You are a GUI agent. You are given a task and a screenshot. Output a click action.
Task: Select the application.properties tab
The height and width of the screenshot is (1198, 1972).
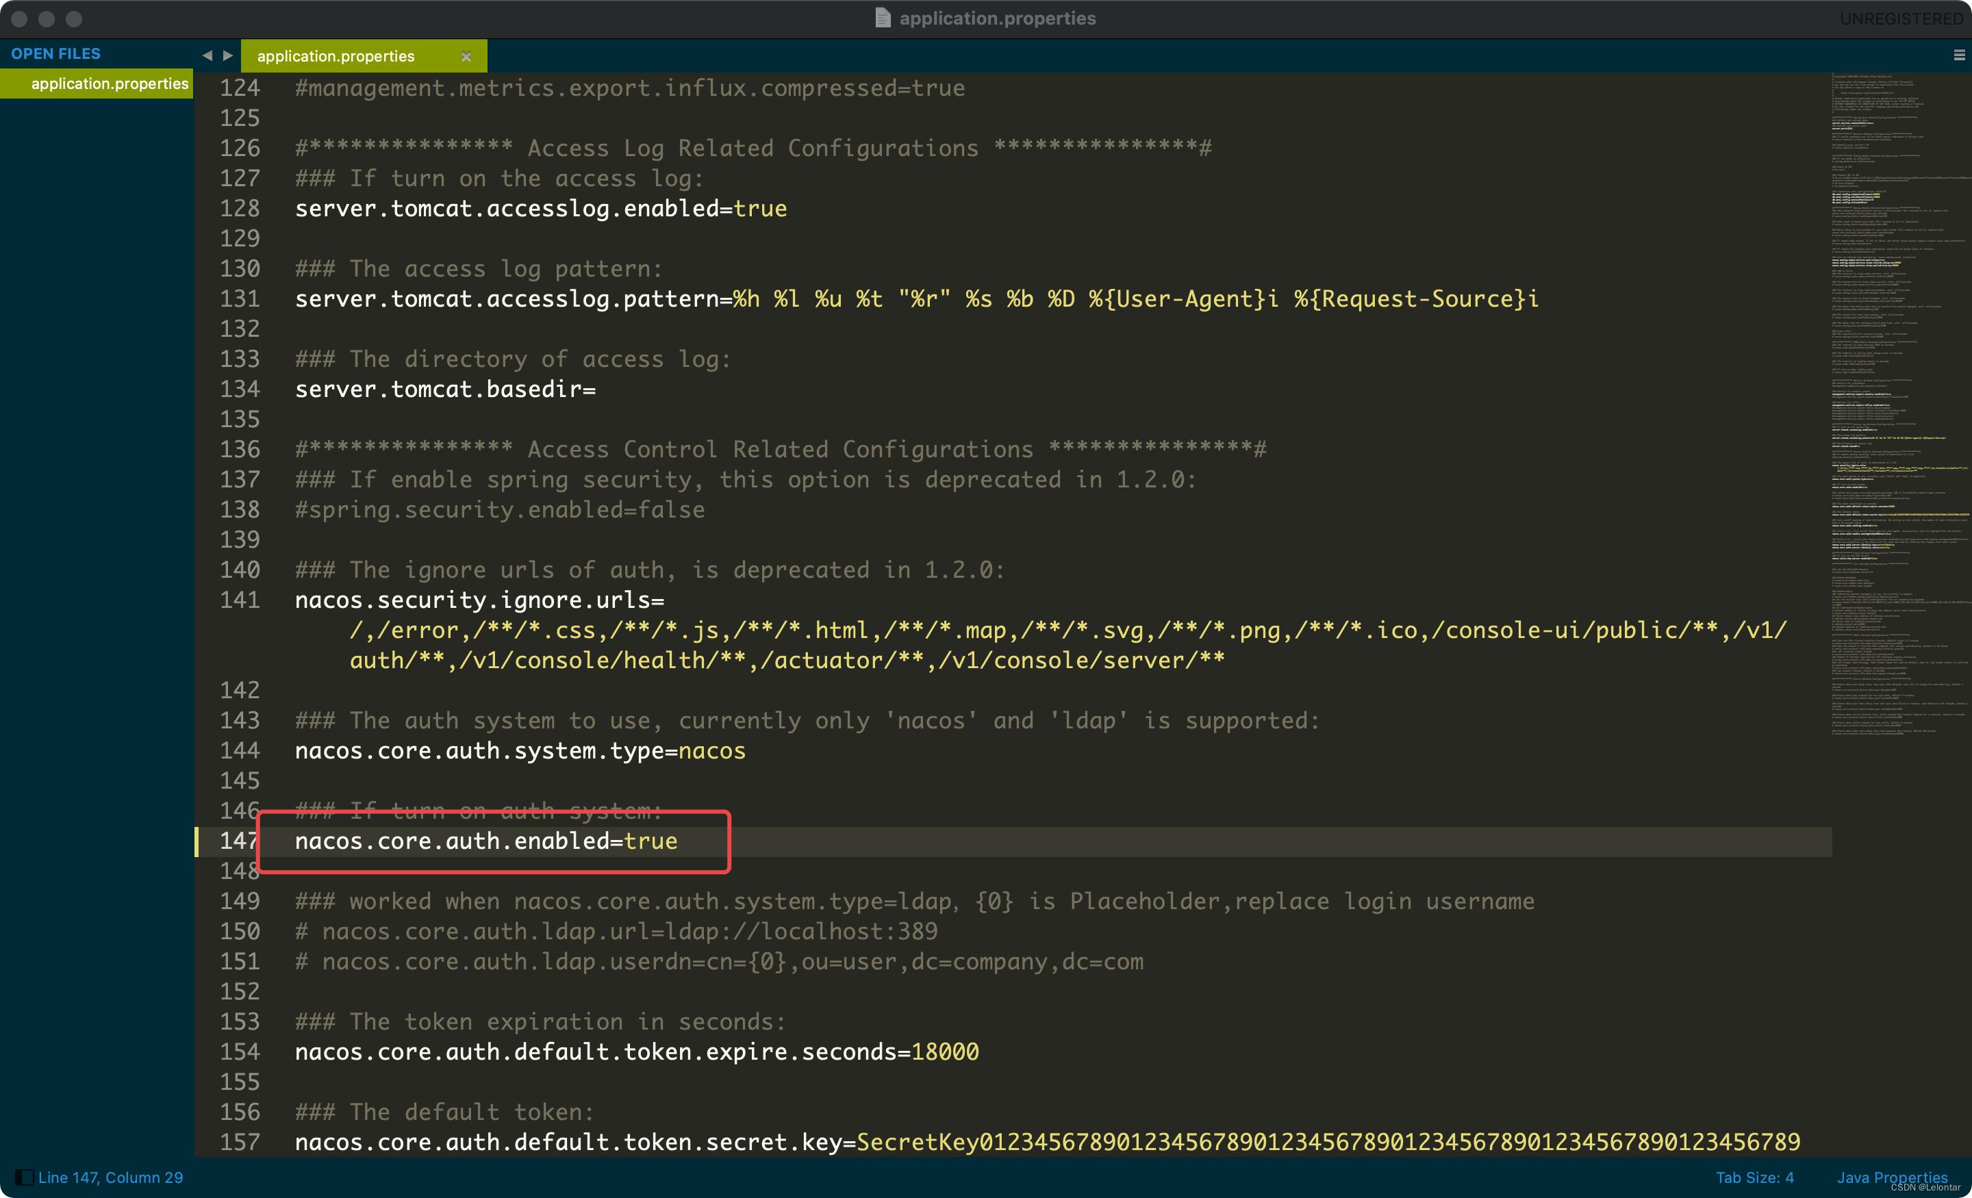(x=364, y=56)
